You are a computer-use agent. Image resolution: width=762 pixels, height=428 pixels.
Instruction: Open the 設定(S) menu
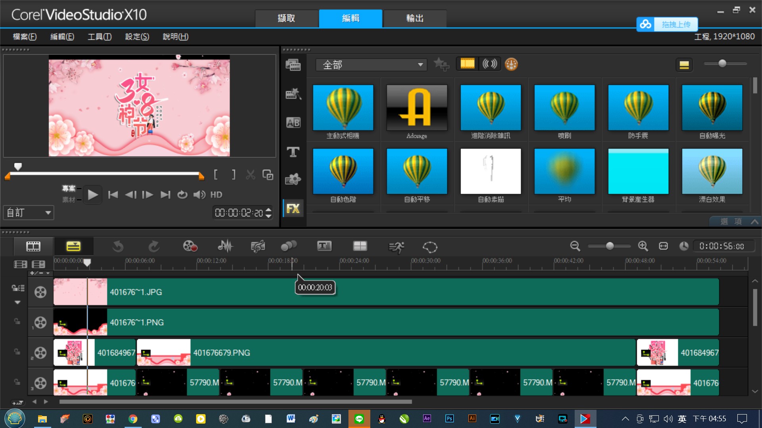coord(137,36)
